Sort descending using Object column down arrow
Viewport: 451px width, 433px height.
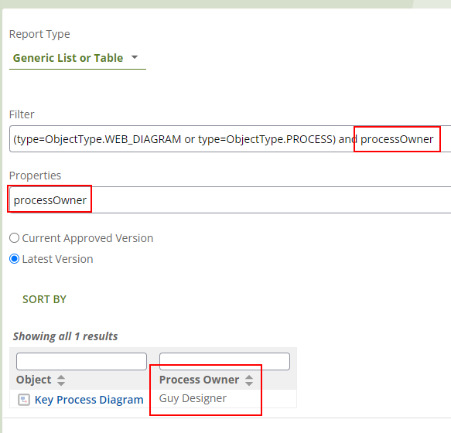coord(61,384)
